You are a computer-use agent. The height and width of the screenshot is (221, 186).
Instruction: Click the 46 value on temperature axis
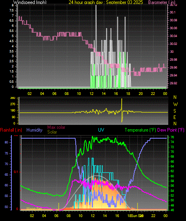(172, 210)
